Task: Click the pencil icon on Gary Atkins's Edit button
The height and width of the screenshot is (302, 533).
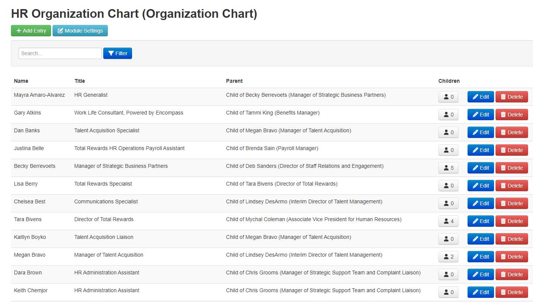Action: point(475,114)
